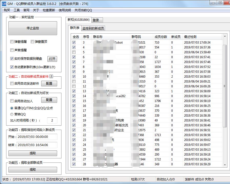Enable the 启用自动加人 checkbox
This screenshot has height=184, width=230.
coord(12,101)
